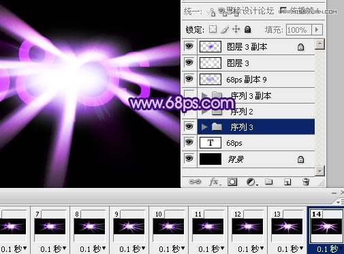The image size is (344, 254).
Task: Hide the 图层 3 副本 layer
Action: [x=189, y=46]
